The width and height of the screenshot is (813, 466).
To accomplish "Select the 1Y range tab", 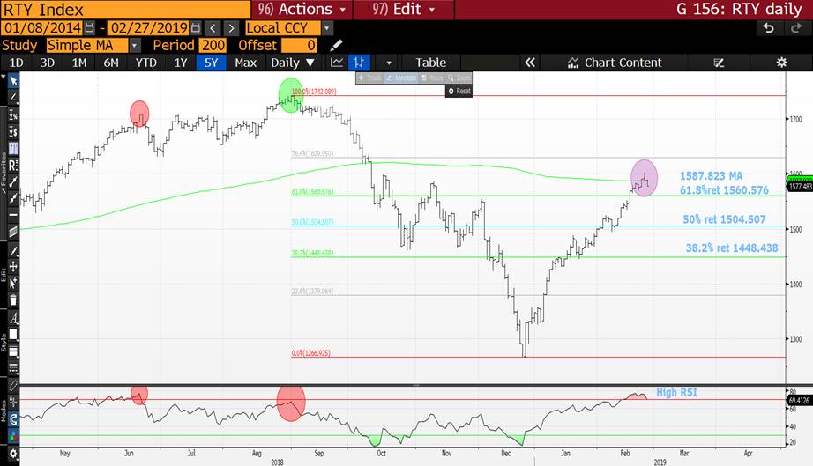I will click(x=181, y=63).
